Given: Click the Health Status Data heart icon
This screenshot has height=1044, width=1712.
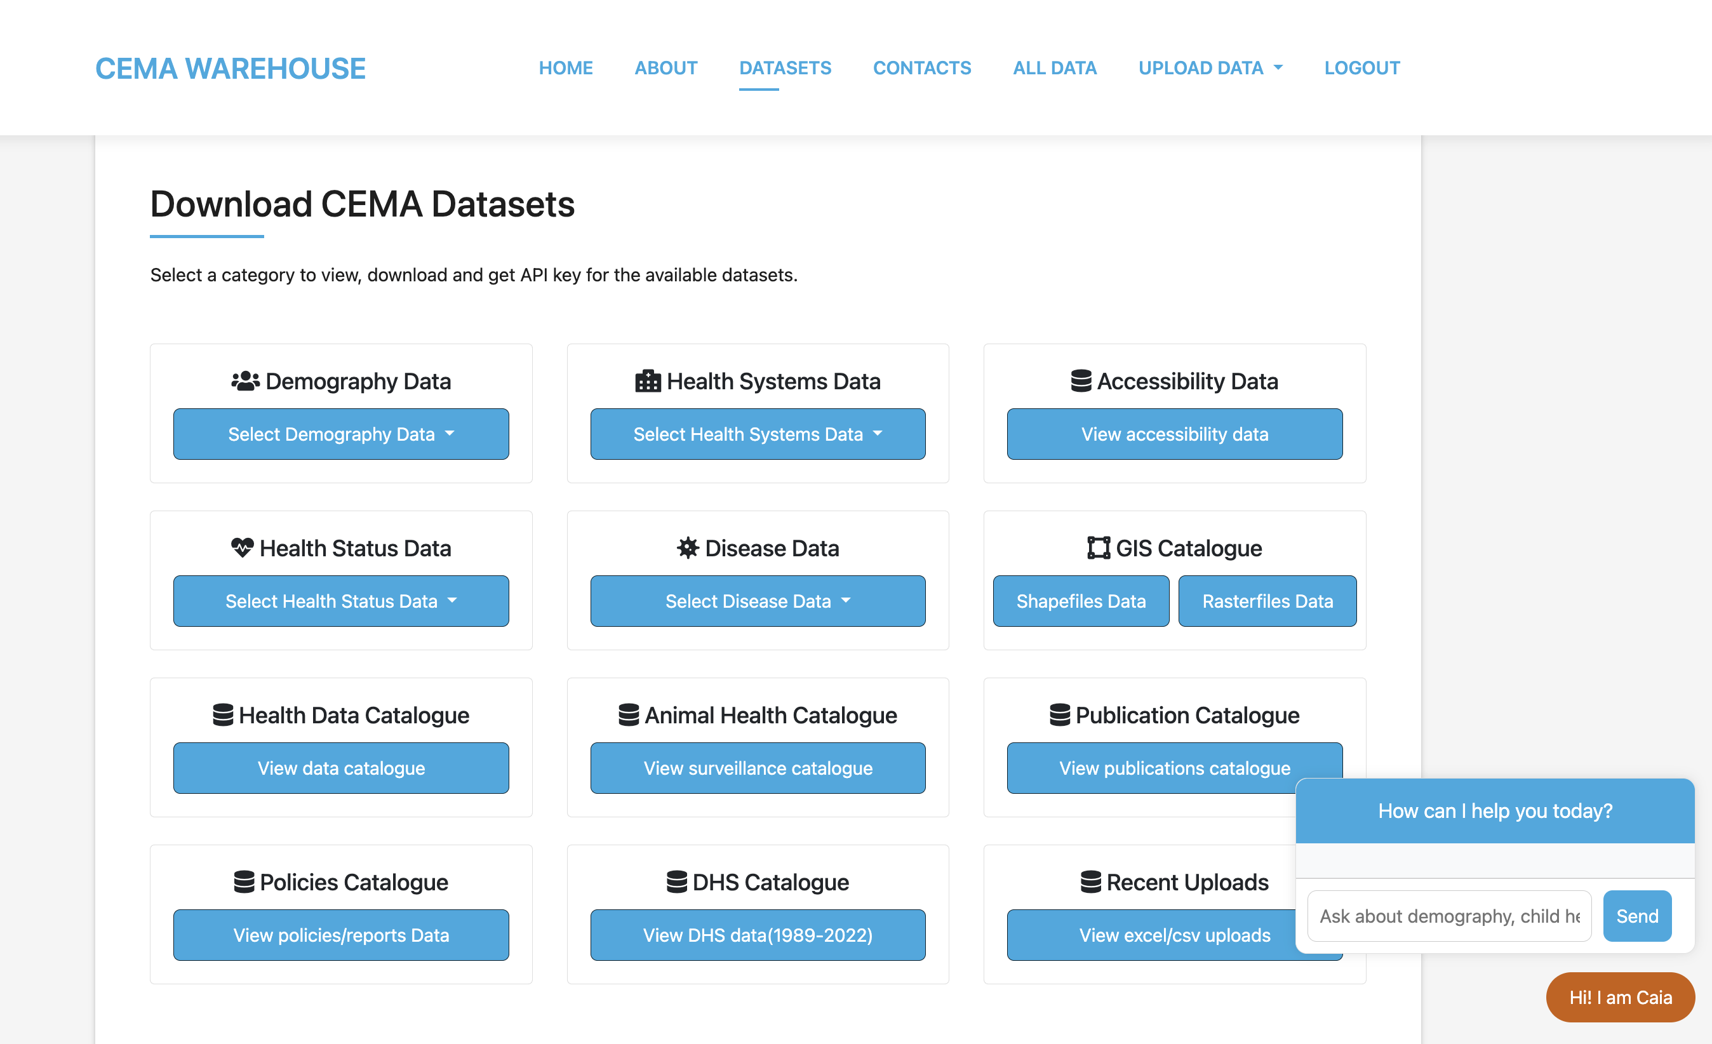Looking at the screenshot, I should pos(243,548).
